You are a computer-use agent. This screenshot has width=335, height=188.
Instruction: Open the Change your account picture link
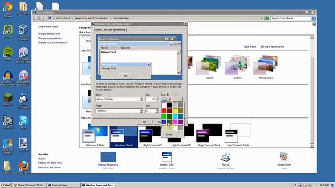52,43
